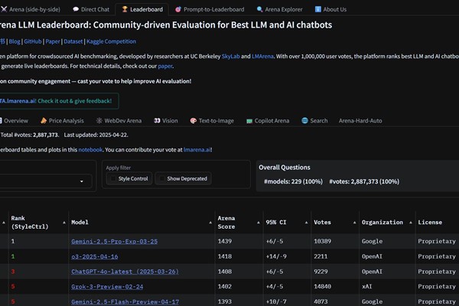The height and width of the screenshot is (306, 459).
Task: Click the WebDev Arena icon
Action: tap(99, 121)
